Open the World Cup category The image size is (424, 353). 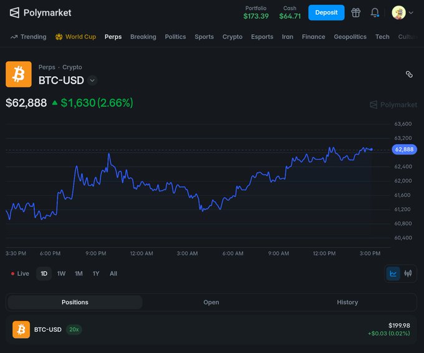pyautogui.click(x=75, y=37)
